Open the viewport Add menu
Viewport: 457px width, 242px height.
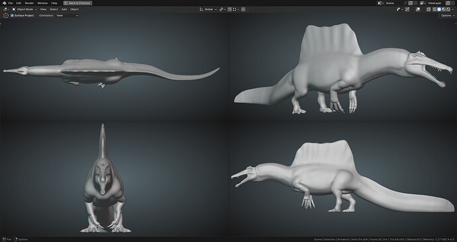pyautogui.click(x=64, y=9)
